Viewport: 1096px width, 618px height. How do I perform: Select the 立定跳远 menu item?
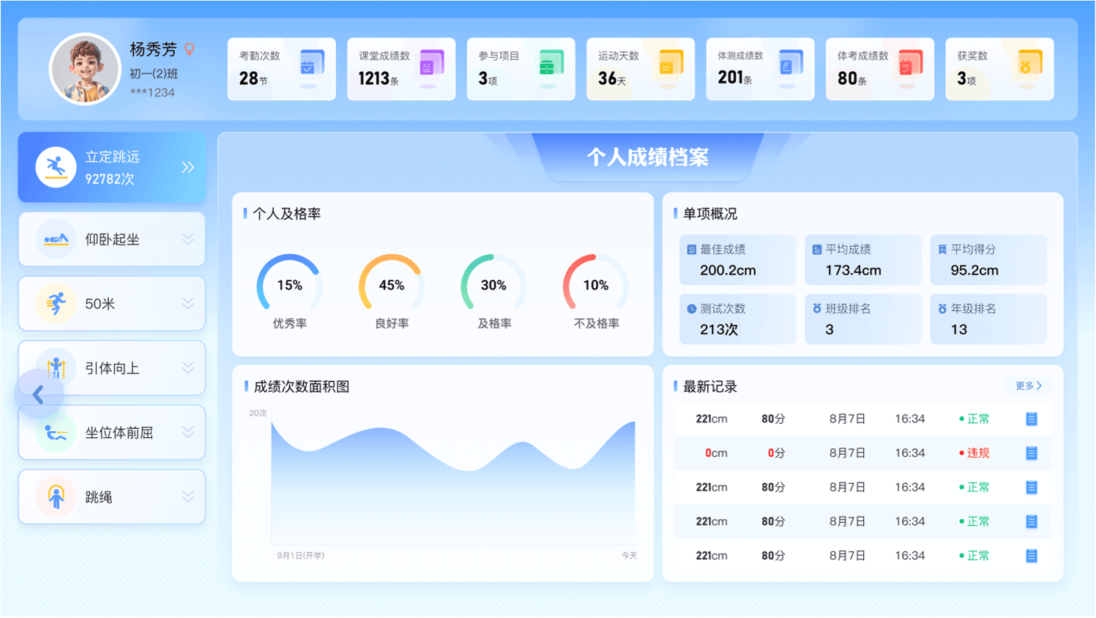[112, 168]
